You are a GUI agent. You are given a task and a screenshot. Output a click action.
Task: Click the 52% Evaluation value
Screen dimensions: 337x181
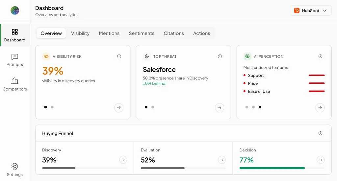pyautogui.click(x=148, y=160)
